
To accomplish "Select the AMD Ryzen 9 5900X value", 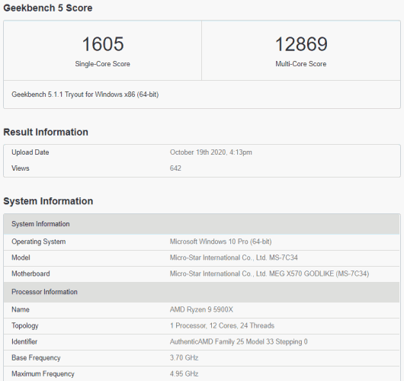I will coord(201,309).
